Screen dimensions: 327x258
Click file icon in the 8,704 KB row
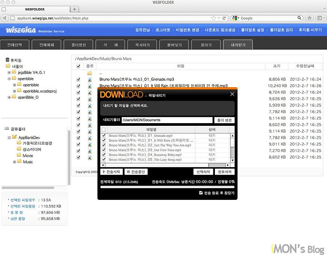(x=89, y=92)
